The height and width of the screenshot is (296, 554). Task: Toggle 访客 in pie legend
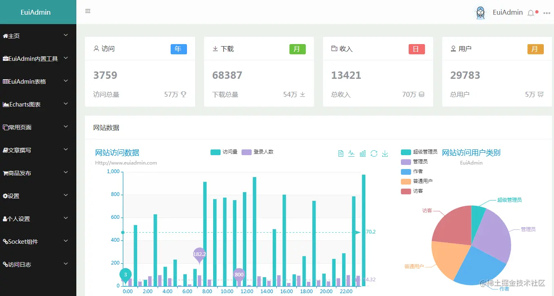pyautogui.click(x=412, y=191)
